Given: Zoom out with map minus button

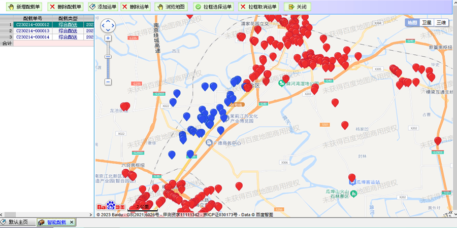Looking at the screenshot, I should (108, 82).
